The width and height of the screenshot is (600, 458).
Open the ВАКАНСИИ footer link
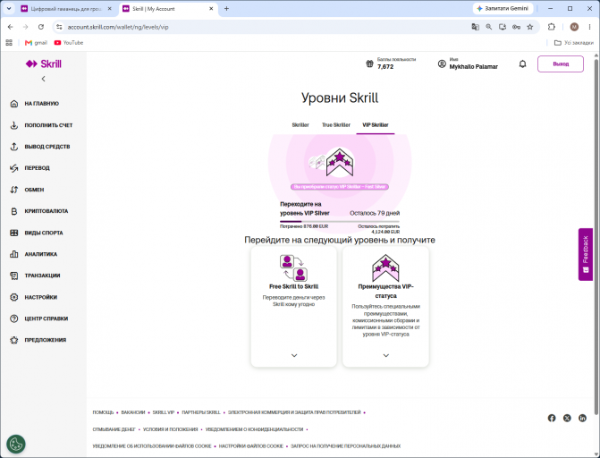point(133,412)
